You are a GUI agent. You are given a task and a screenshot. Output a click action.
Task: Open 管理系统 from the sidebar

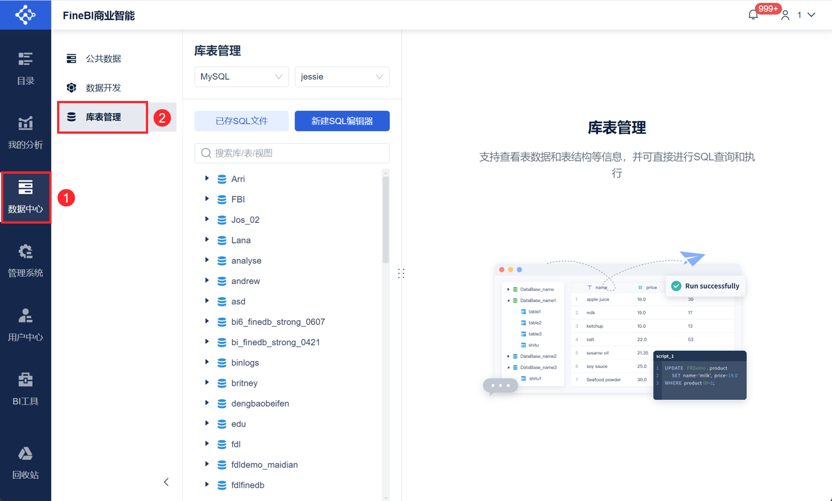(26, 261)
